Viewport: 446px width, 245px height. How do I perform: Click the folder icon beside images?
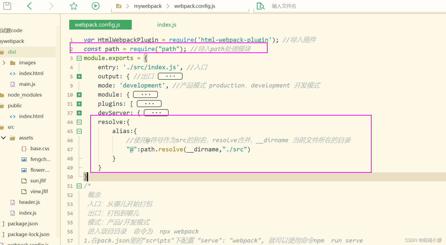[x=13, y=63]
